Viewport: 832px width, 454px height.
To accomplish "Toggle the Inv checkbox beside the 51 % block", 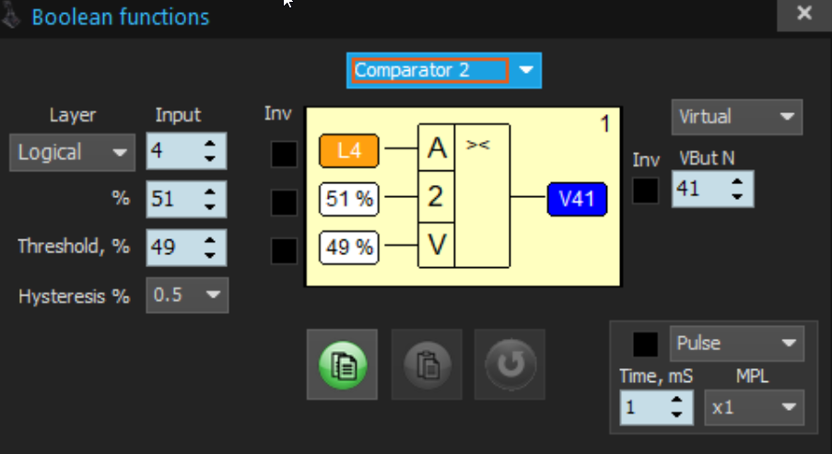I will (284, 202).
